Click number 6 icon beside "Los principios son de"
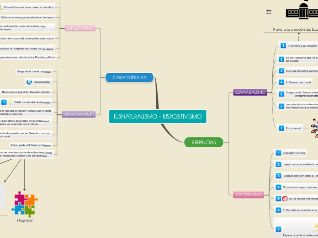The width and height of the screenshot is (318, 238). coord(281,106)
